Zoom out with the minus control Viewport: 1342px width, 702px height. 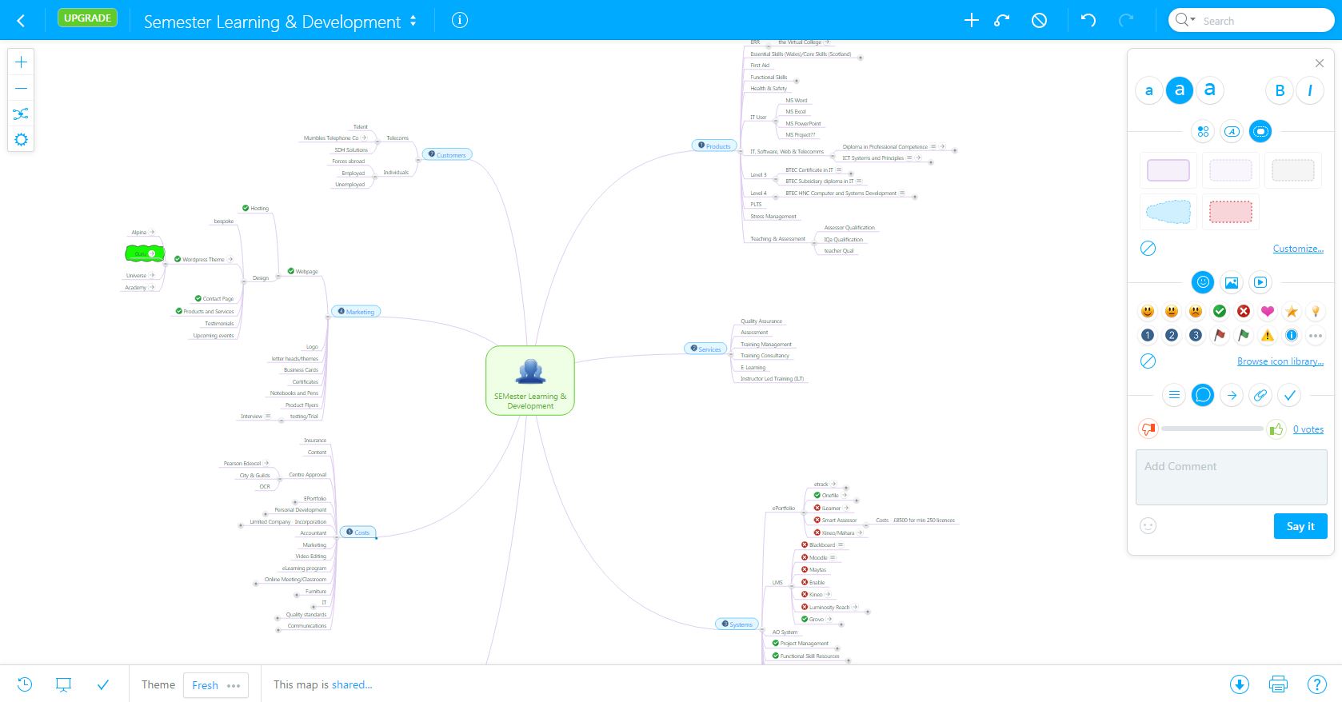pyautogui.click(x=21, y=88)
